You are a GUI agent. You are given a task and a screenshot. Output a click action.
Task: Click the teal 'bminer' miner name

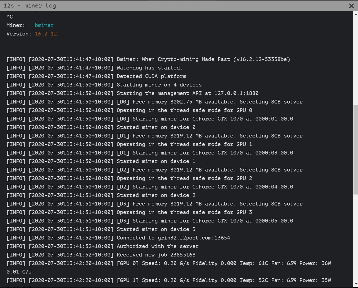coord(44,25)
